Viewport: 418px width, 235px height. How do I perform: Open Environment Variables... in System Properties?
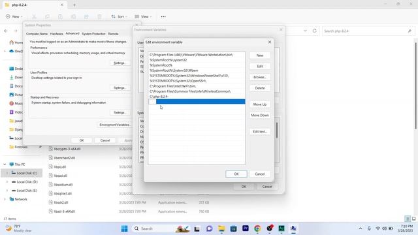point(115,125)
